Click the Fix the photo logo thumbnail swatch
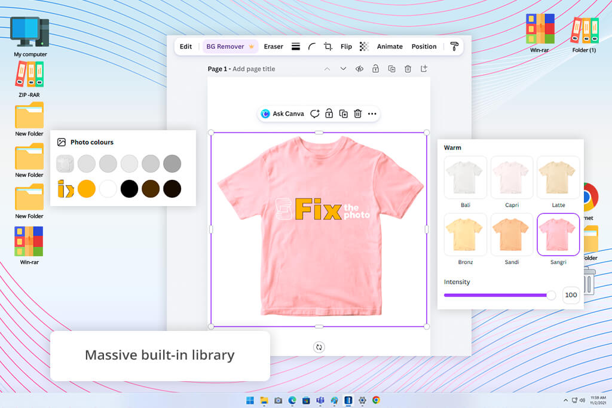Screen dimensions: 612x408 65,189
